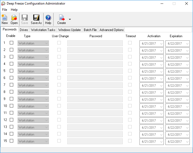
Task: Close the Deep Freeze Configuration Administrator window
Action: coord(187,4)
